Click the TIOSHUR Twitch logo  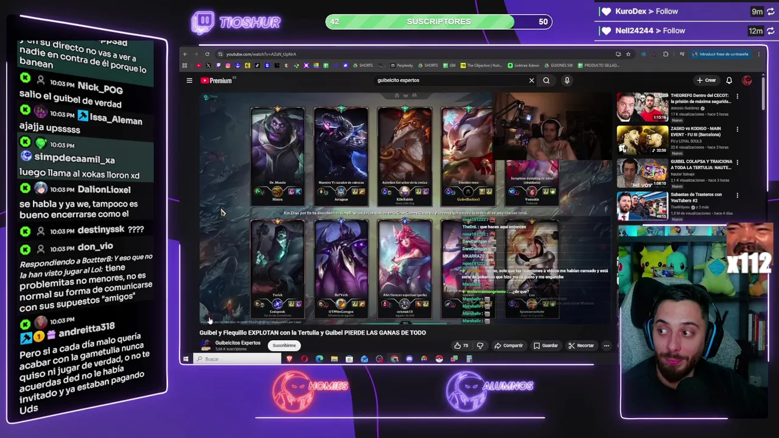tap(236, 23)
